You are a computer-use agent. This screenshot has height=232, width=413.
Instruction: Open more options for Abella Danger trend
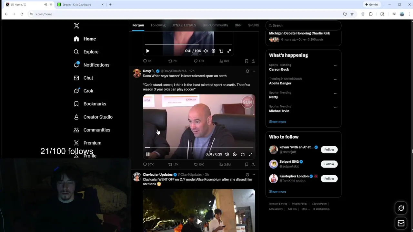(336, 80)
